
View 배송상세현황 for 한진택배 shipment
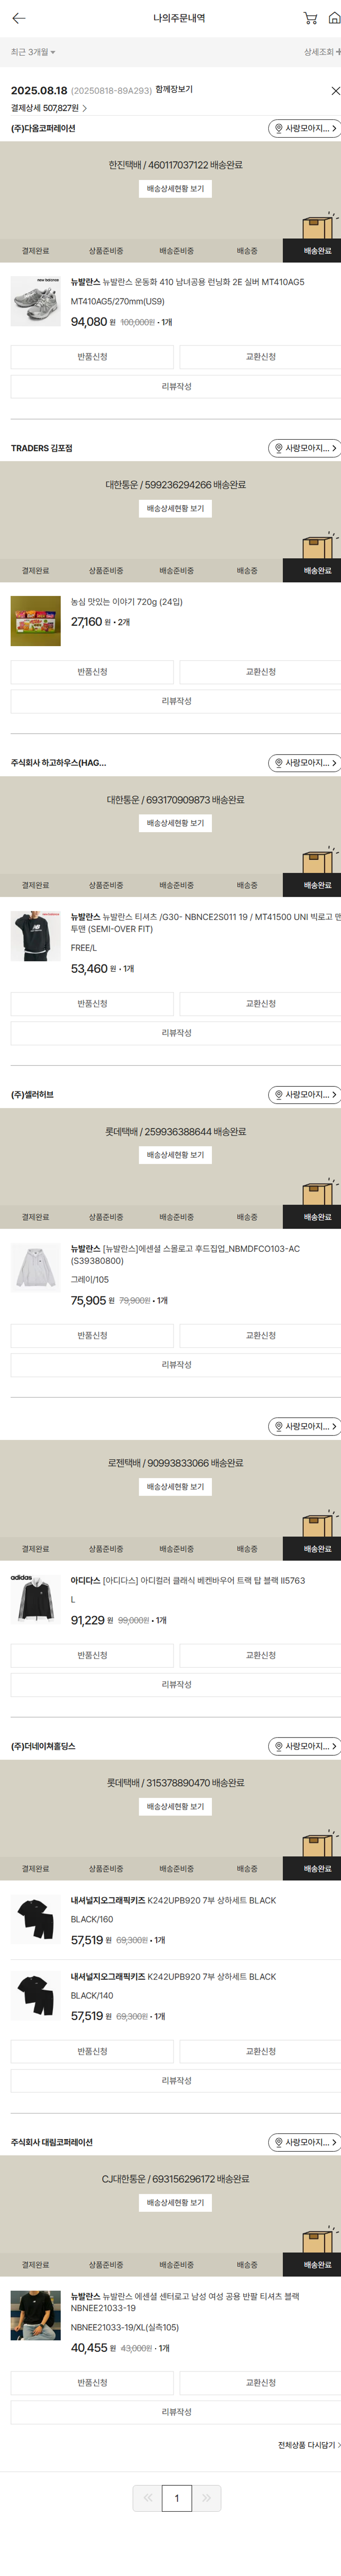point(176,189)
